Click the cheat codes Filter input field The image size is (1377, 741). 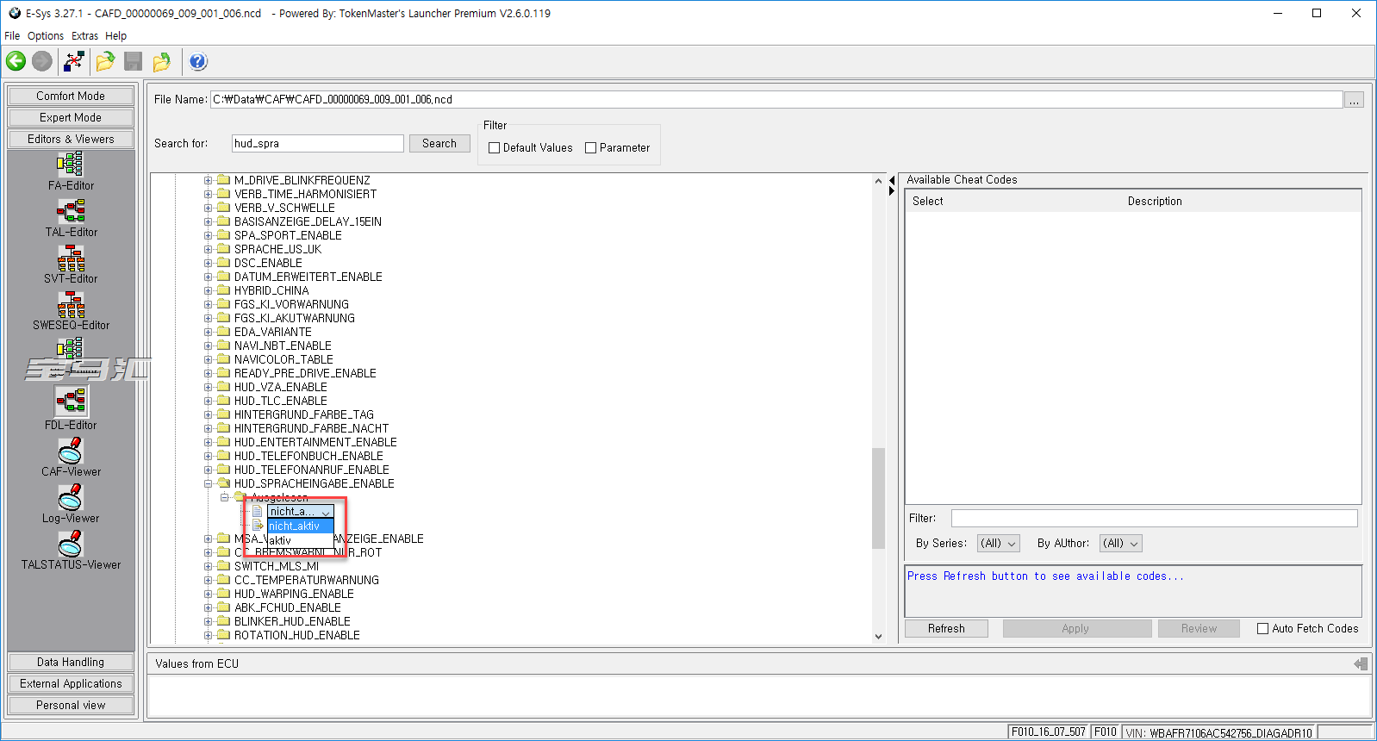click(x=1154, y=518)
